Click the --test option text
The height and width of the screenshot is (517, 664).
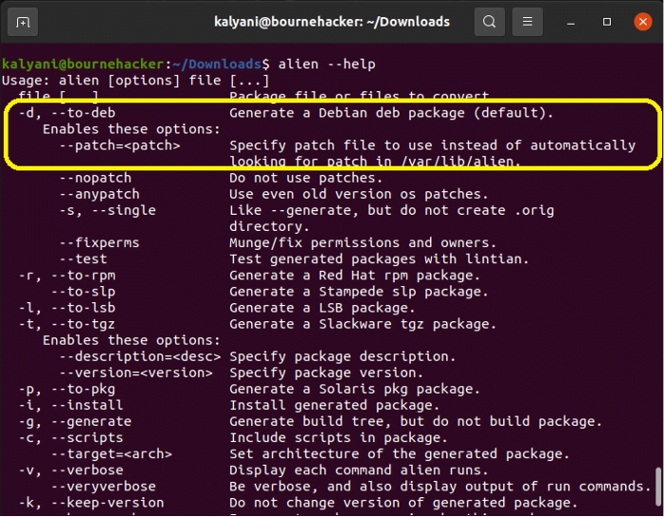[84, 258]
